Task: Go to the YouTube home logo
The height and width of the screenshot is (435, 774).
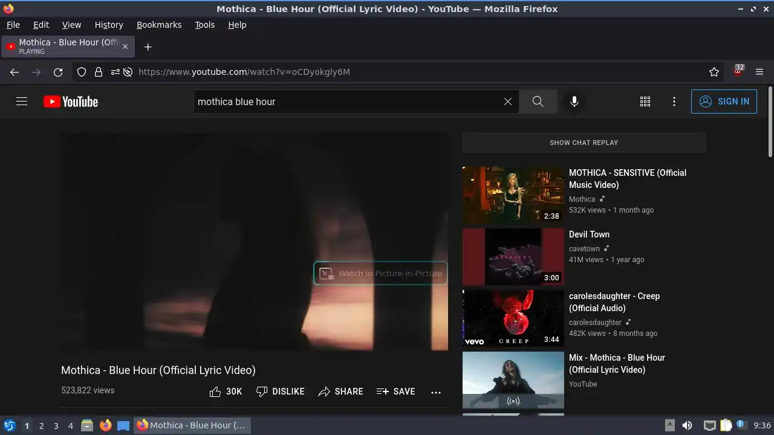Action: click(x=71, y=101)
